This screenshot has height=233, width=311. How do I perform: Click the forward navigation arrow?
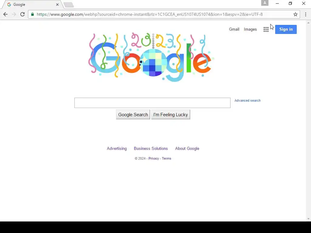click(x=14, y=14)
